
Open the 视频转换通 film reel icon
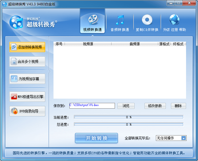tap(92, 20)
